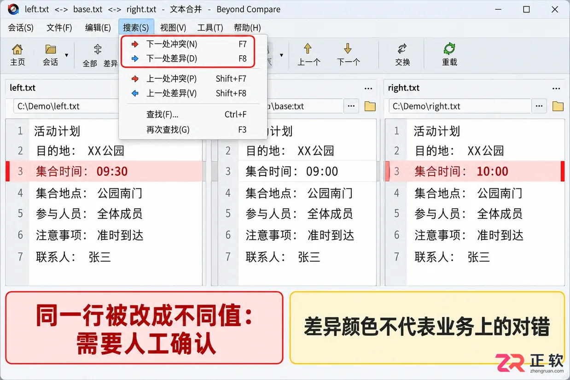
Task: Click 注意事项: 准时到达 in right pane
Action: [x=469, y=235]
